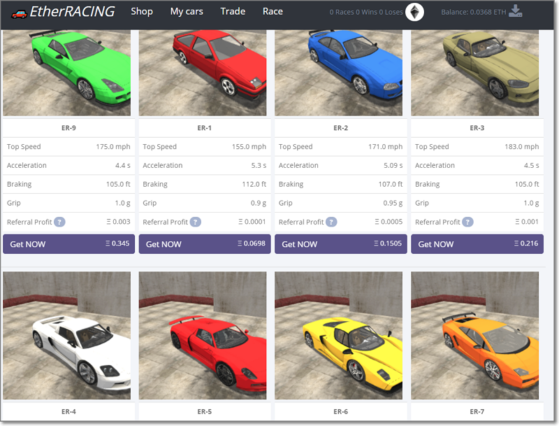Viewport: 559px width, 426px height.
Task: Go to My cars page
Action: point(187,11)
